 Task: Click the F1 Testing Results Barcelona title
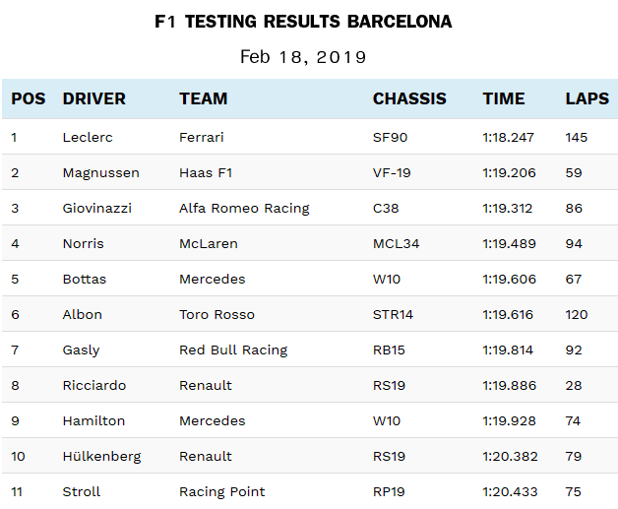303,22
